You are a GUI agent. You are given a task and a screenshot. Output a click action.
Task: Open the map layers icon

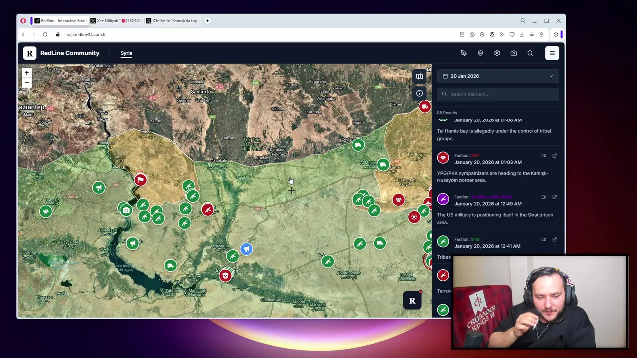tap(419, 76)
